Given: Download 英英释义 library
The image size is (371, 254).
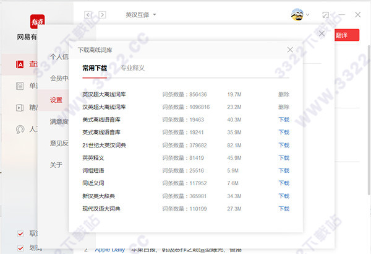Looking at the screenshot, I should [x=284, y=158].
